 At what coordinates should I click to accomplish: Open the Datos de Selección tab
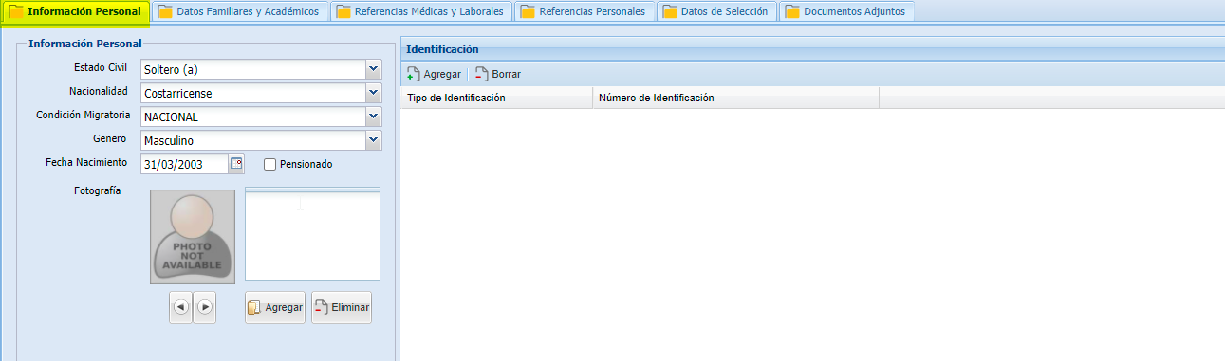(717, 11)
